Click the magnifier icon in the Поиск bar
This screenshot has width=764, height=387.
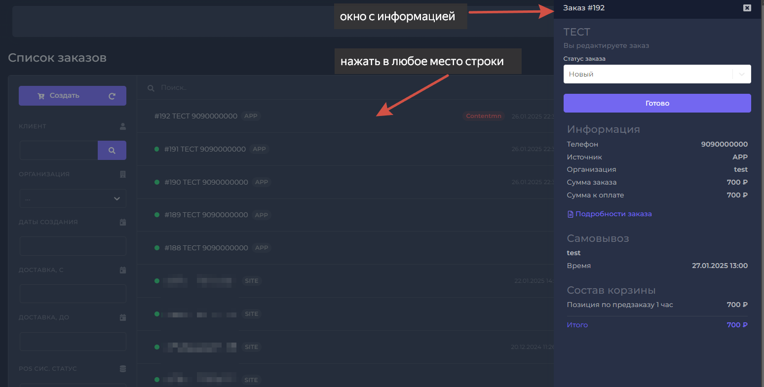click(x=151, y=88)
